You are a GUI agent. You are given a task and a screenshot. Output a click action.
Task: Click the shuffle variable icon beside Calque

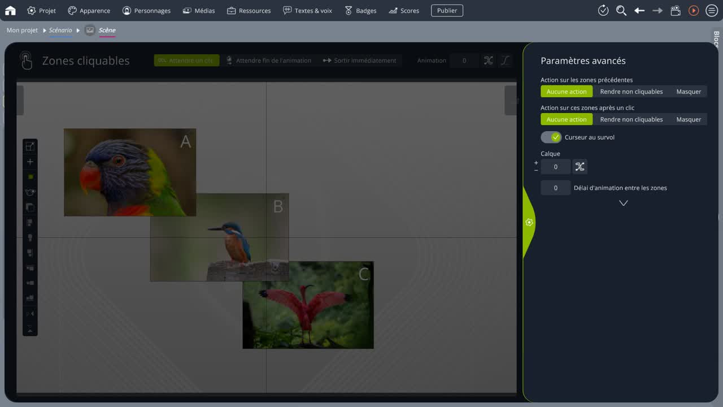tap(580, 167)
